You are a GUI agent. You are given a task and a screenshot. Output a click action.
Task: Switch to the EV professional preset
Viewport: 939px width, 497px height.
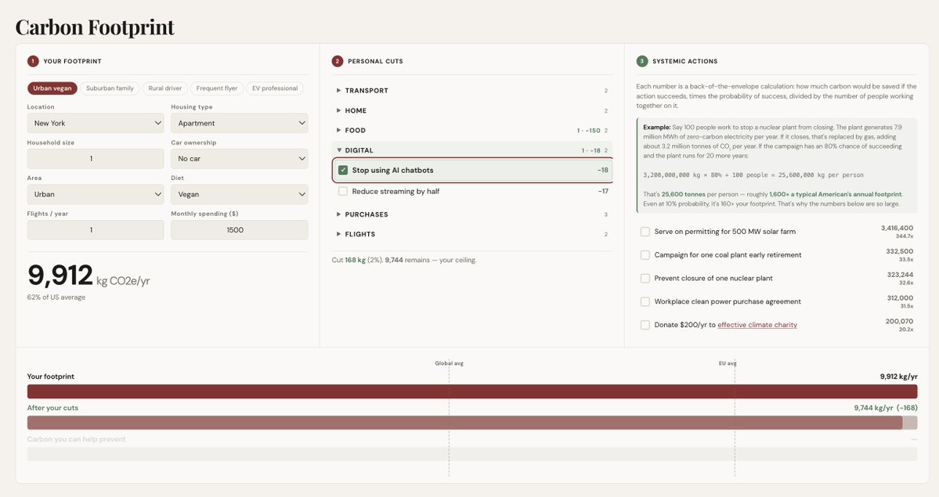[275, 88]
